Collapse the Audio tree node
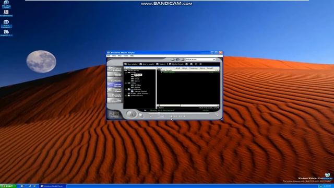 (126, 73)
